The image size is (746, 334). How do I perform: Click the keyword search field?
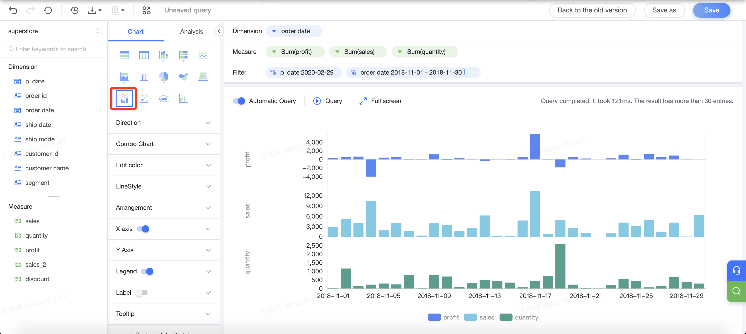[54, 49]
